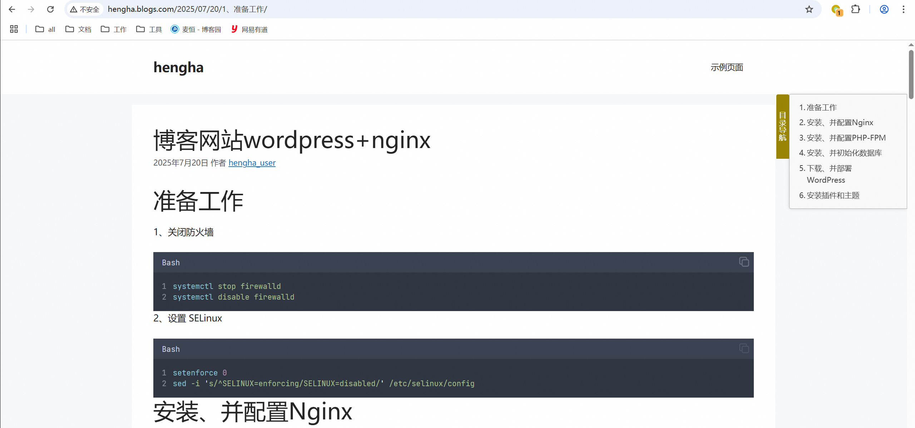Expand the 工具 bookmarks folder
Image resolution: width=915 pixels, height=428 pixels.
149,29
